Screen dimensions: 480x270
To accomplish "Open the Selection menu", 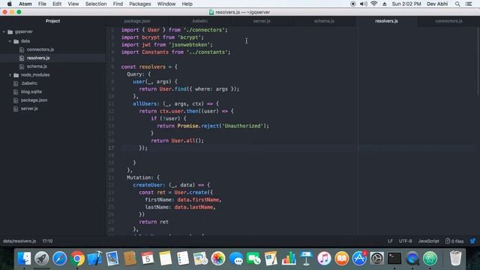I will 96,4.
